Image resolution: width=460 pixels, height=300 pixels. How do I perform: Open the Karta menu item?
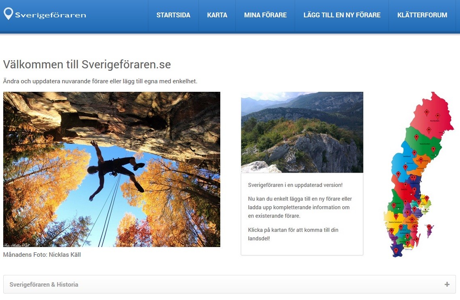pyautogui.click(x=217, y=15)
